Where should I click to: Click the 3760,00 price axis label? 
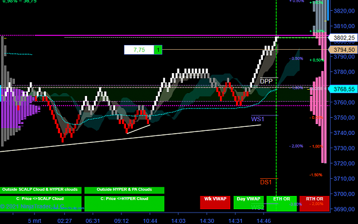coord(344,102)
